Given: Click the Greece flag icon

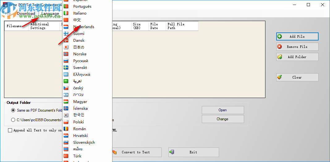Looking at the screenshot, I should click(x=66, y=75).
